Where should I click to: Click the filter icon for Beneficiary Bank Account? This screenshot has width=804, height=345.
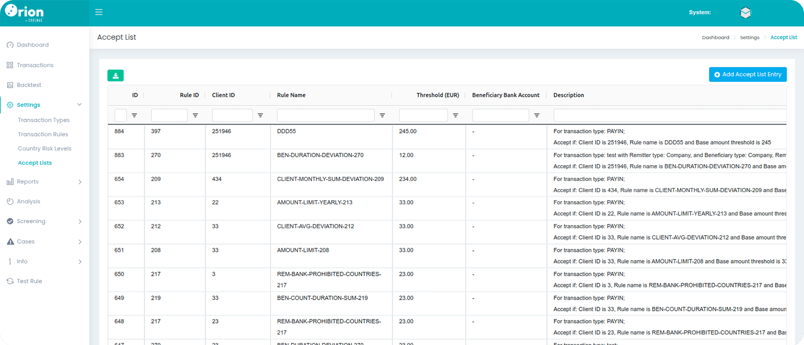pos(537,116)
